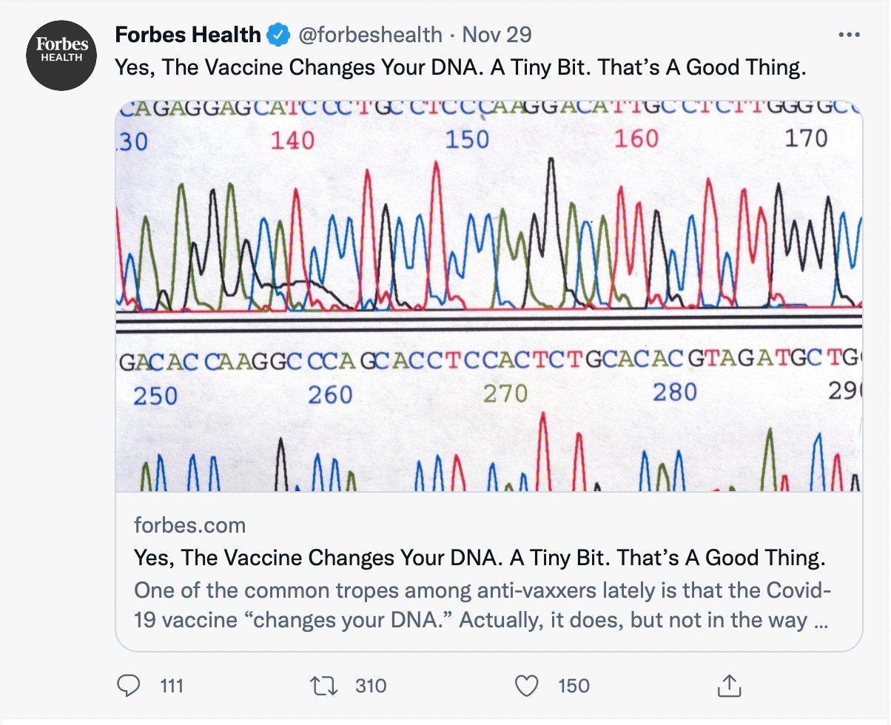The image size is (891, 725).
Task: Click the gray article description snippet
Action: click(x=481, y=605)
